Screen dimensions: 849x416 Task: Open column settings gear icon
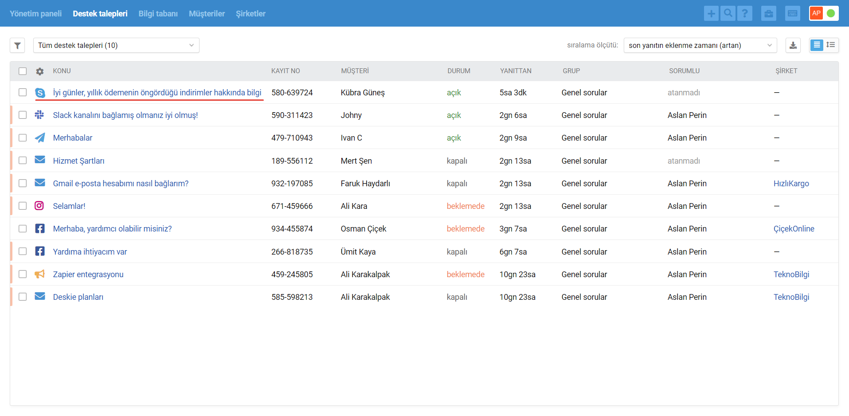click(x=40, y=71)
